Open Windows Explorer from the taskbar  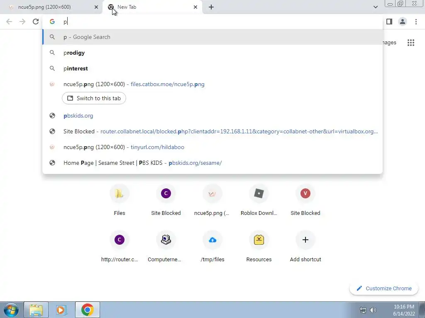pos(36,310)
